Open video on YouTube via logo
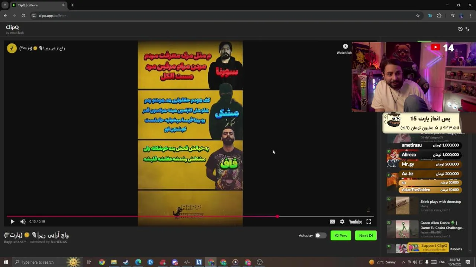476x267 pixels. pyautogui.click(x=356, y=221)
